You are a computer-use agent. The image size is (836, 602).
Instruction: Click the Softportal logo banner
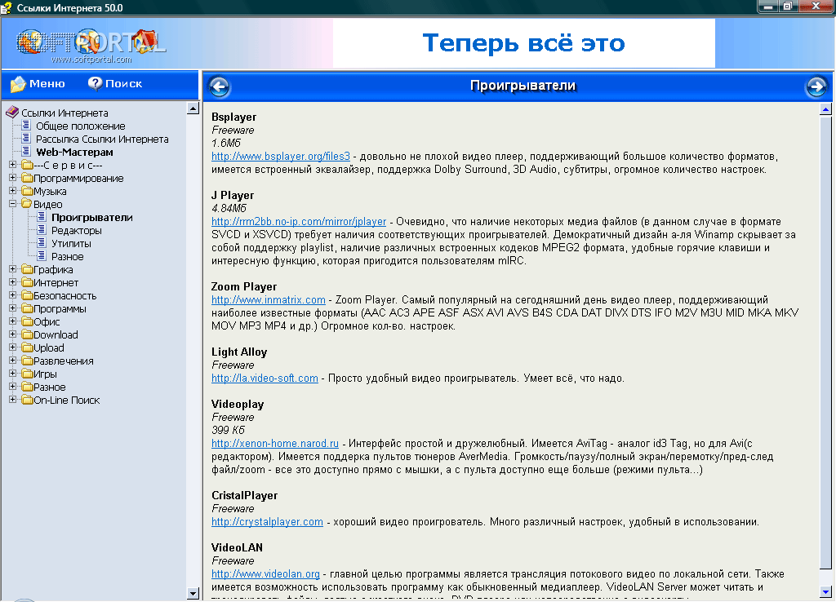[91, 45]
